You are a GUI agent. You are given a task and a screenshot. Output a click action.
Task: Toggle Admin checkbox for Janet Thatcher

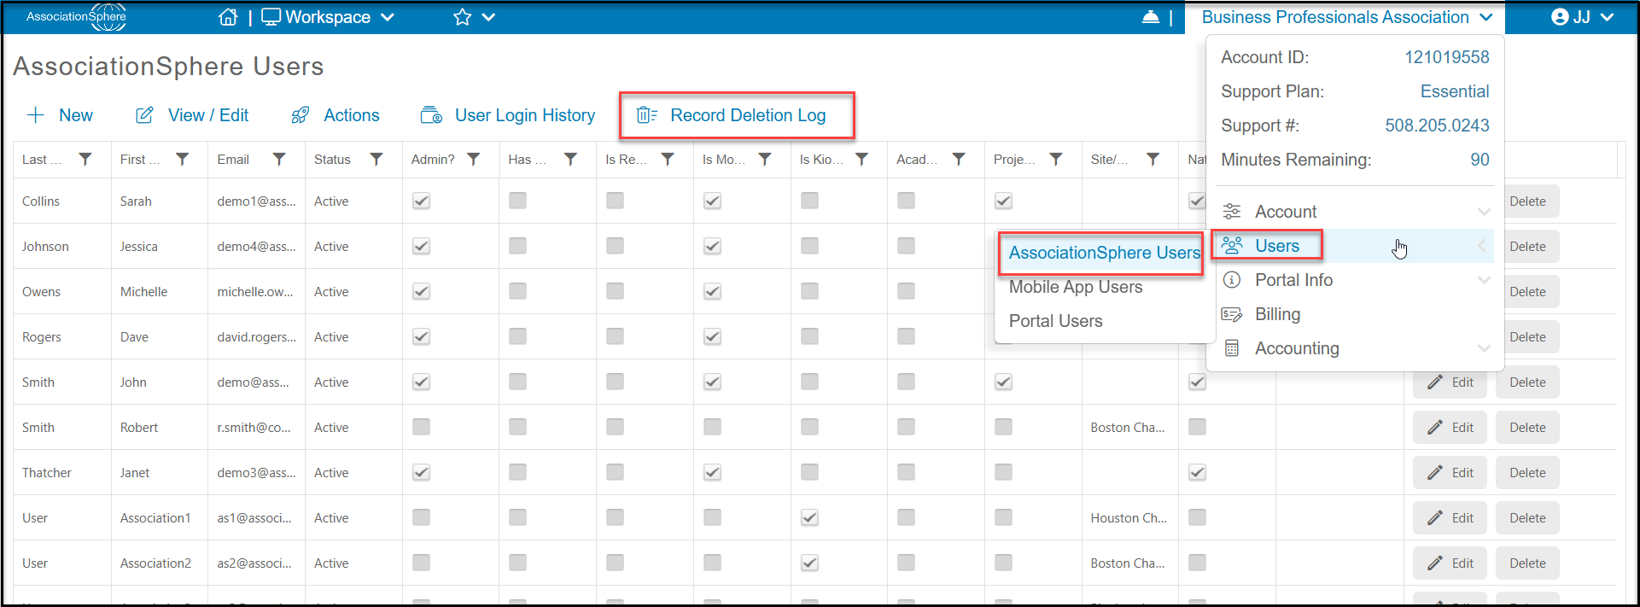(x=421, y=472)
